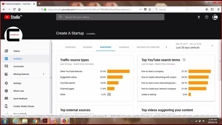
Task: Click the 'create a startup' search term
Action: click(149, 95)
